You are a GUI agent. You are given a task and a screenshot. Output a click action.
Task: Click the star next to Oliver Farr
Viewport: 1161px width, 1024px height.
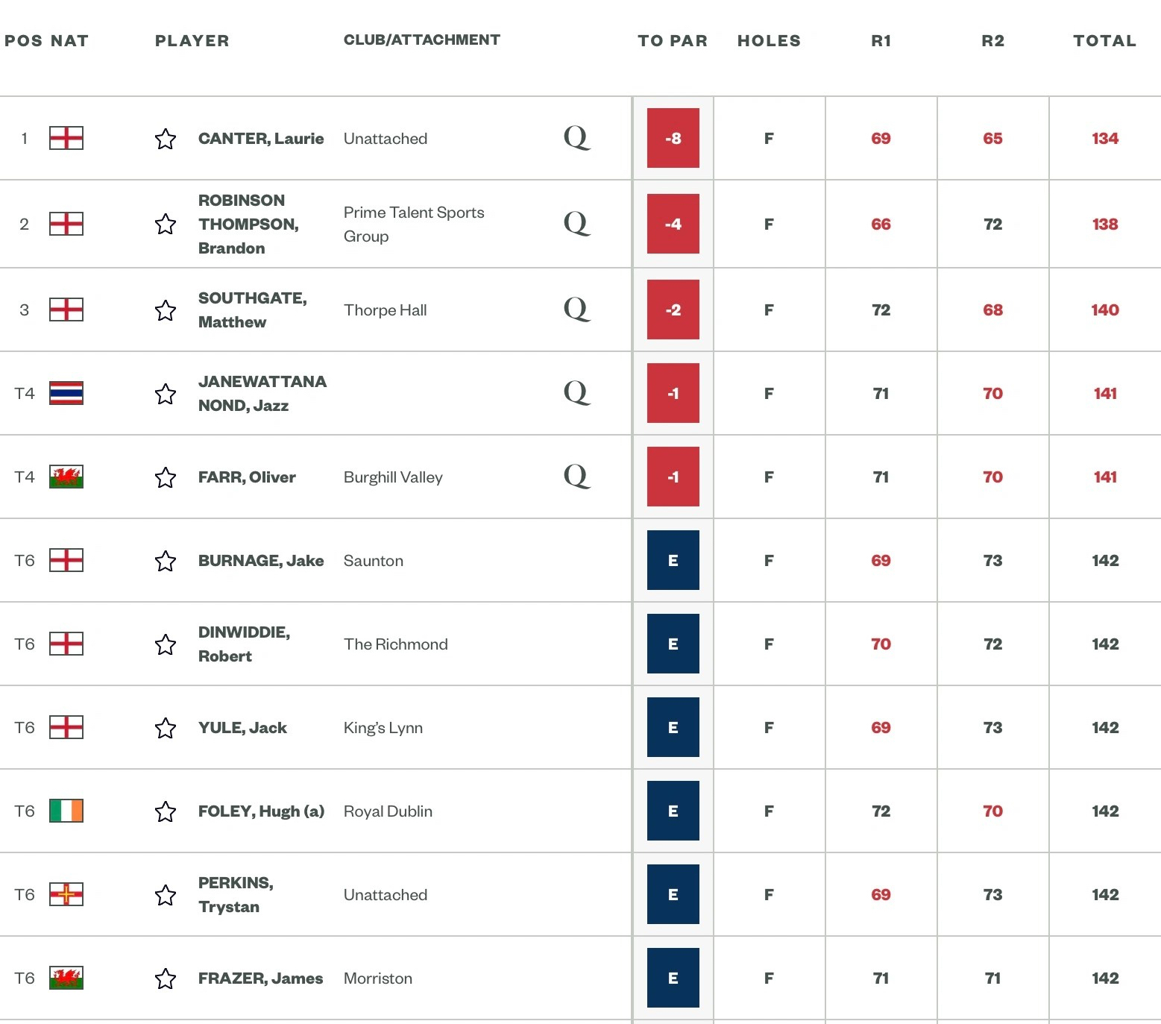click(166, 477)
